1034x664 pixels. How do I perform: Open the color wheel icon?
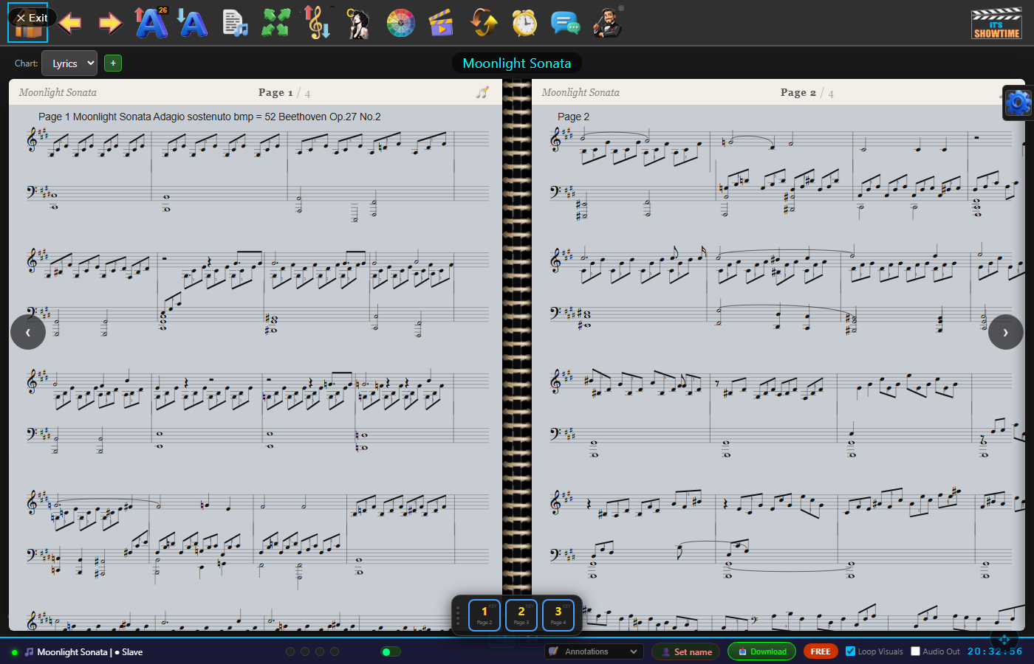click(401, 23)
